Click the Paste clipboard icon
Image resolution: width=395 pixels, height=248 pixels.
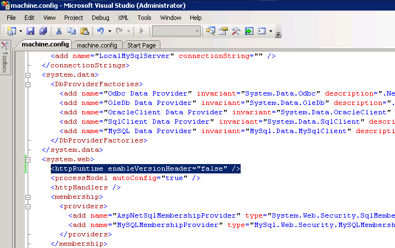pos(85,31)
